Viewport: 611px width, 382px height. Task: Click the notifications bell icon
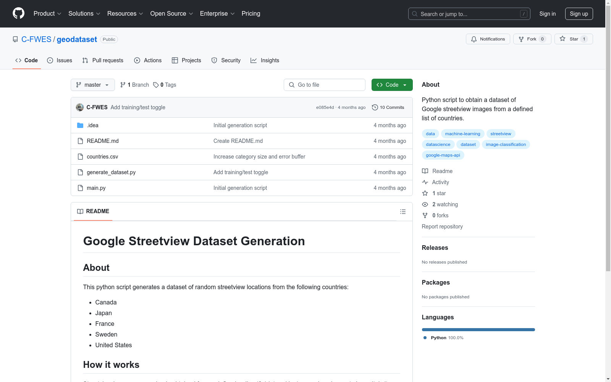pyautogui.click(x=474, y=39)
